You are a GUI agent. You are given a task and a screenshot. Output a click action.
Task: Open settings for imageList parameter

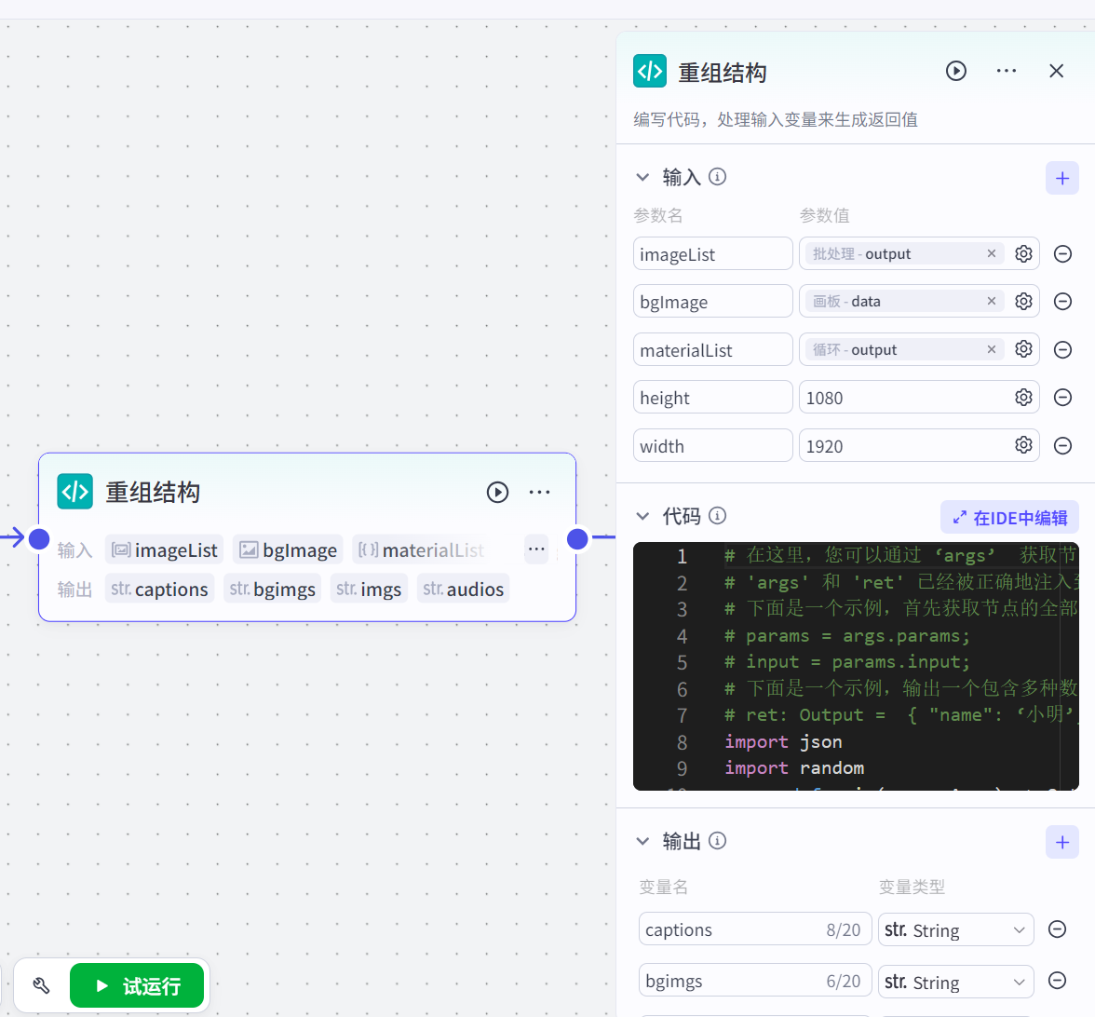[1023, 253]
